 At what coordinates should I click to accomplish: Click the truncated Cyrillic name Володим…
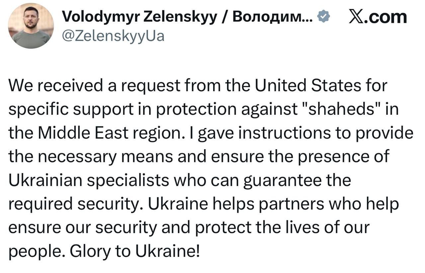click(272, 17)
